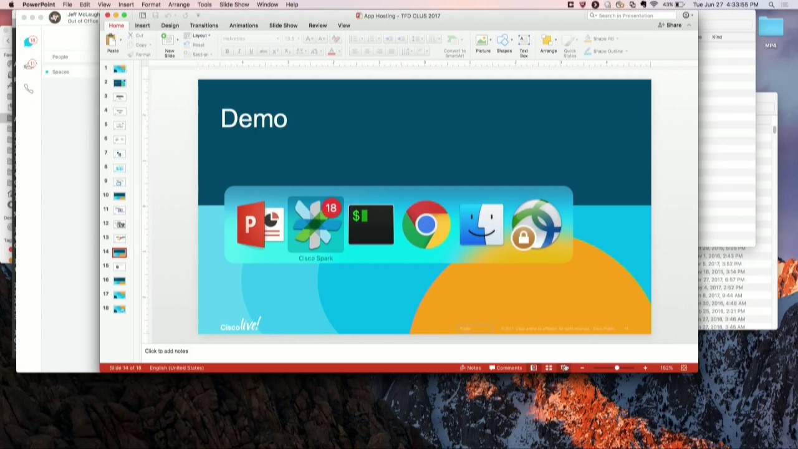Open the Picture insert tool

click(x=483, y=41)
